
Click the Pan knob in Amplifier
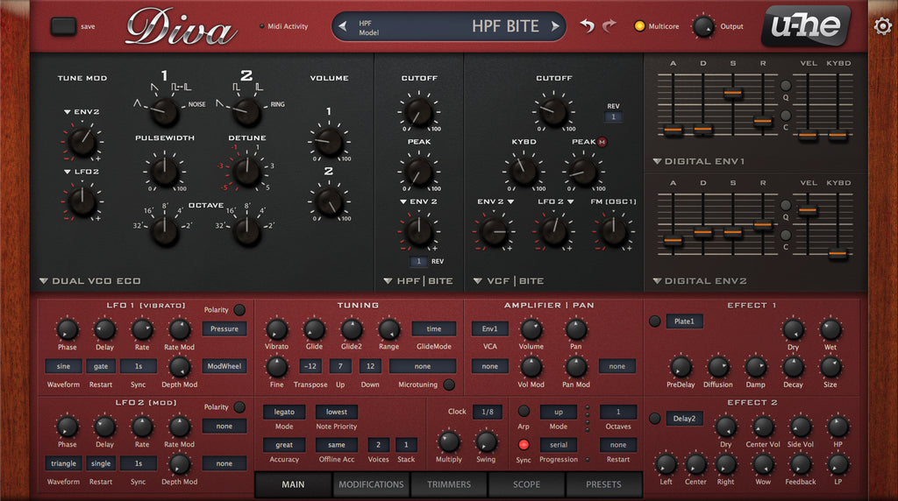[x=575, y=329]
